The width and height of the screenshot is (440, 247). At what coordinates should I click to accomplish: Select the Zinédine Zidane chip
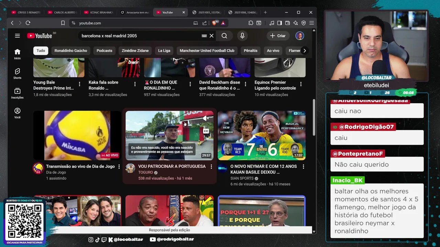135,50
